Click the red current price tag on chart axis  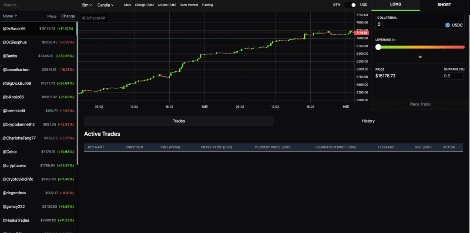[x=362, y=33]
